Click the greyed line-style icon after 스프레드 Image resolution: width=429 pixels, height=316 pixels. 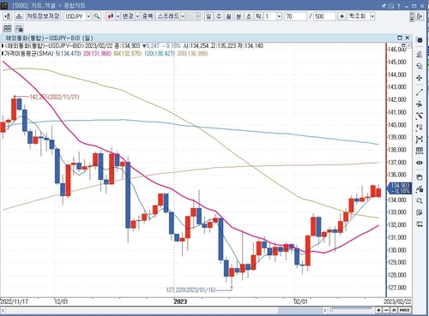190,16
